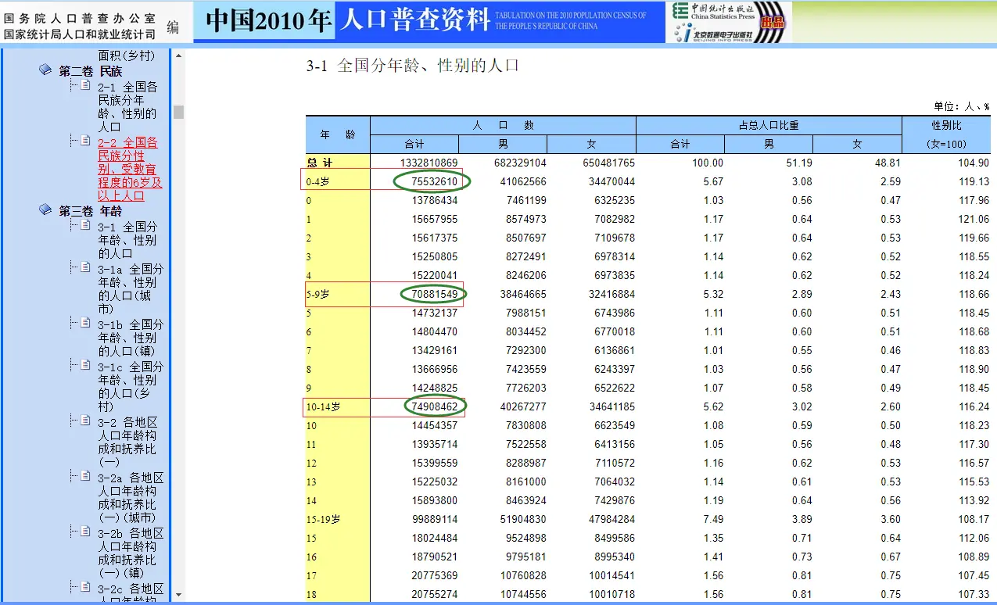The image size is (997, 605).
Task: Click the 10-14岁 age group label
Action: 323,406
